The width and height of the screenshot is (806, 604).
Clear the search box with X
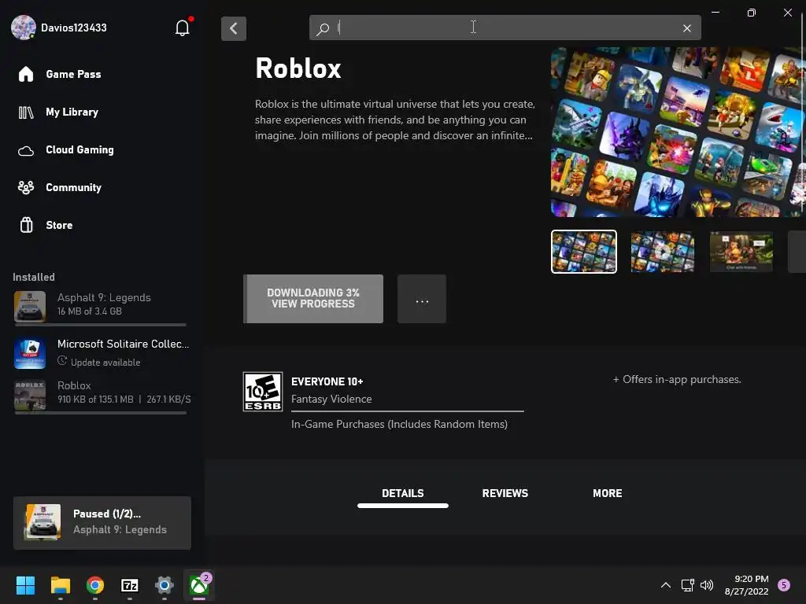coord(686,28)
